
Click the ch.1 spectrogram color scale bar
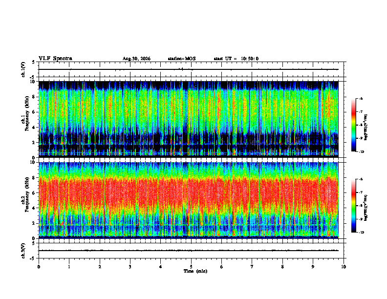point(353,125)
